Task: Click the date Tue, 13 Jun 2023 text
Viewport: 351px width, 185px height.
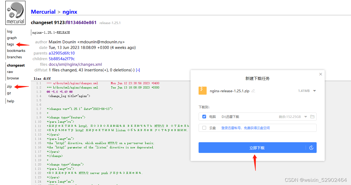Action: [92, 48]
